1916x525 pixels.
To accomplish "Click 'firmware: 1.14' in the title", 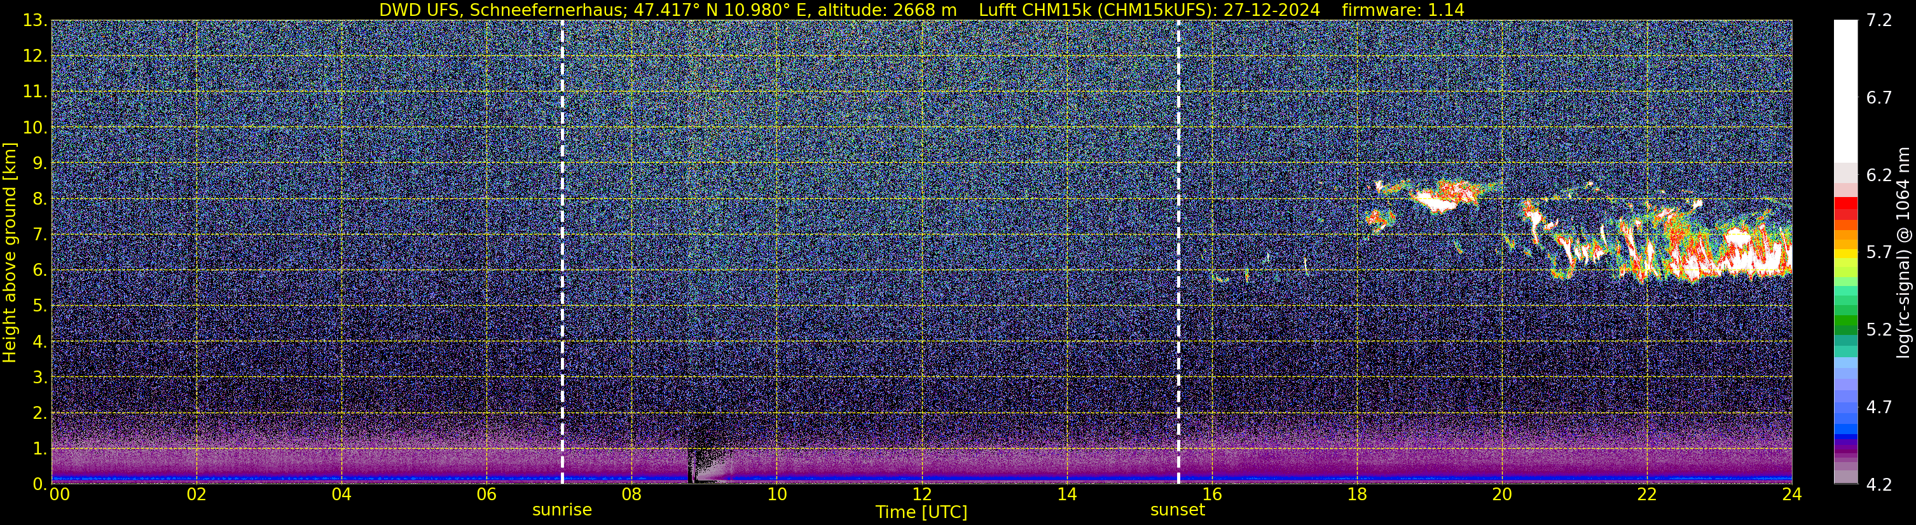I will point(1403,10).
